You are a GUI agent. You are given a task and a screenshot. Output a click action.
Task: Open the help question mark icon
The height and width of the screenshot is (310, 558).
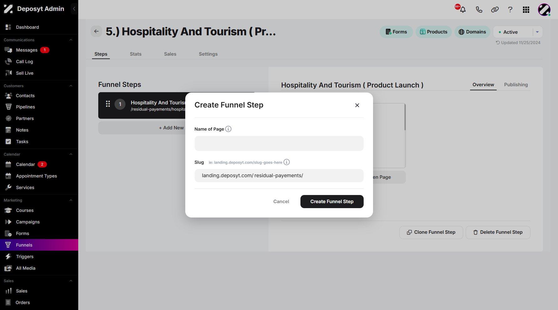(x=510, y=10)
